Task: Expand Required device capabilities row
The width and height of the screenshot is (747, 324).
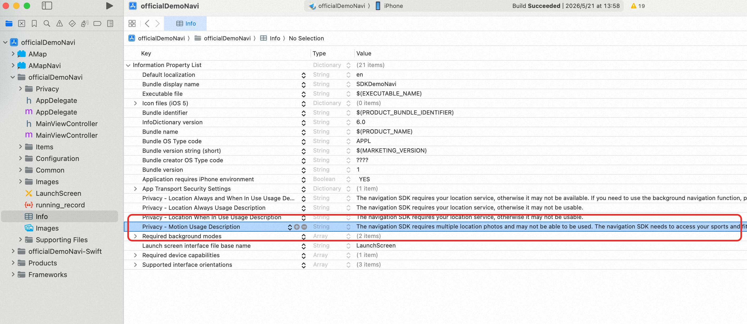Action: [135, 255]
